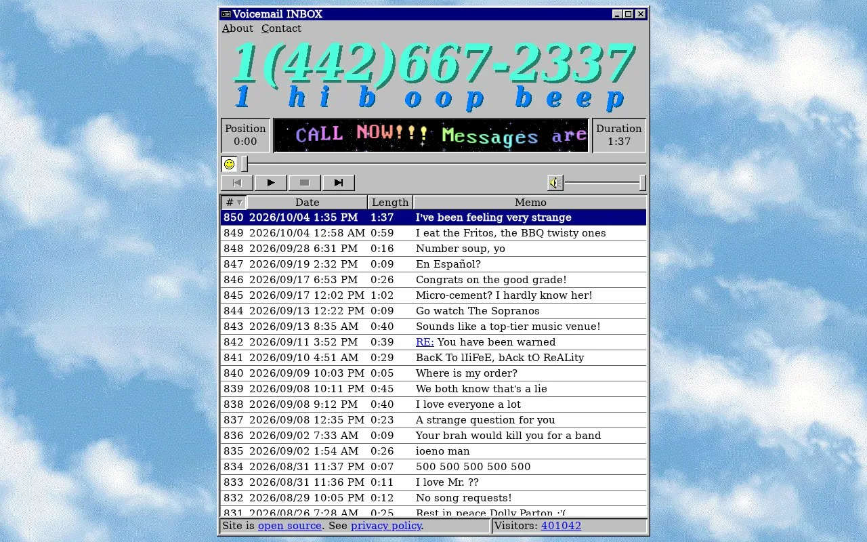Open the open source link
This screenshot has height=542, width=867.
[x=290, y=526]
